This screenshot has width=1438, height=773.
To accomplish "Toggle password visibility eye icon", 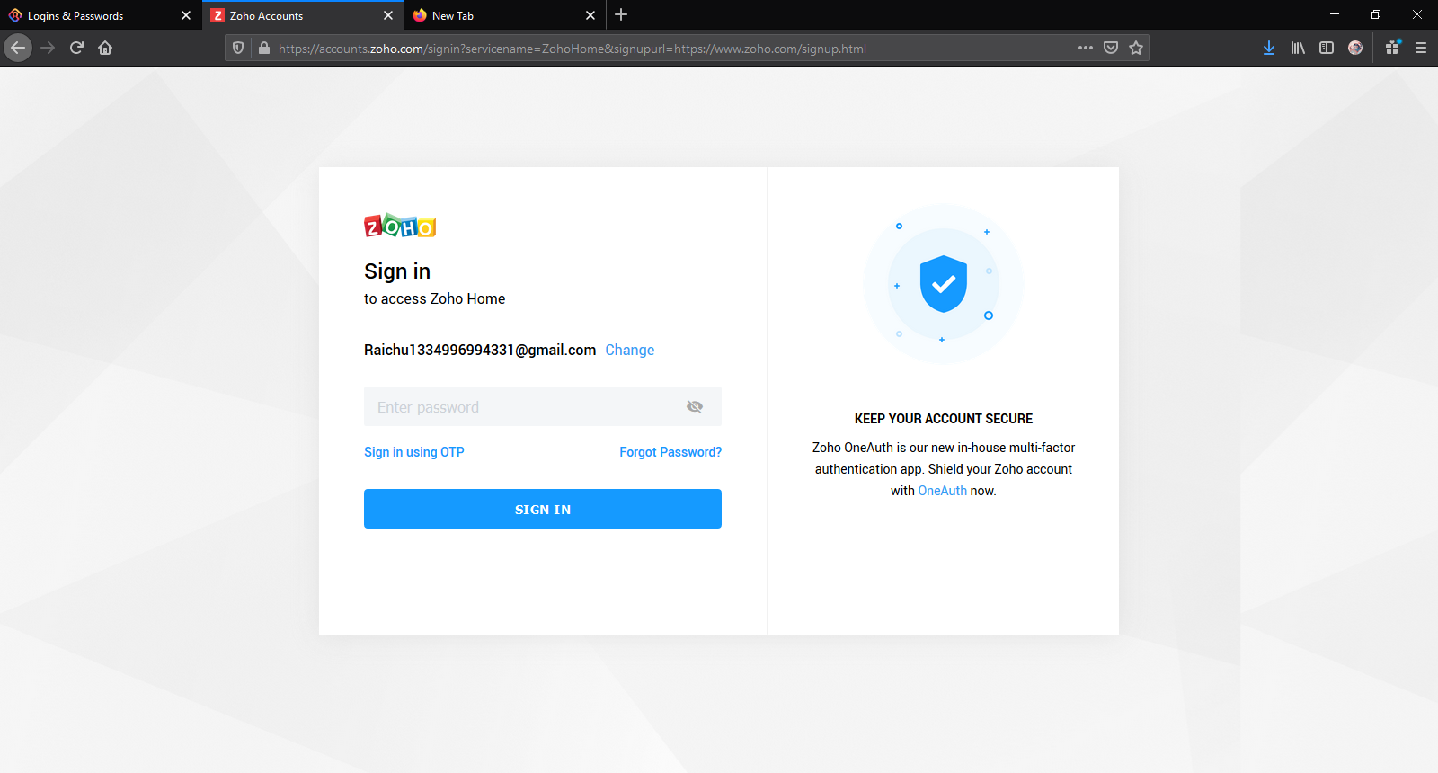I will [695, 407].
